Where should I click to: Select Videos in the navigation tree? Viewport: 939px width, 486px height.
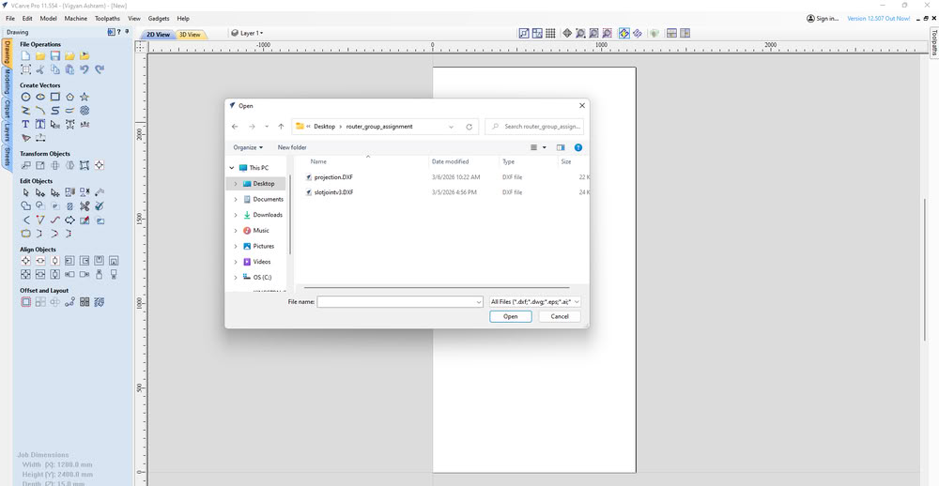tap(262, 262)
